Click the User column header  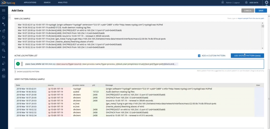[258, 85]
